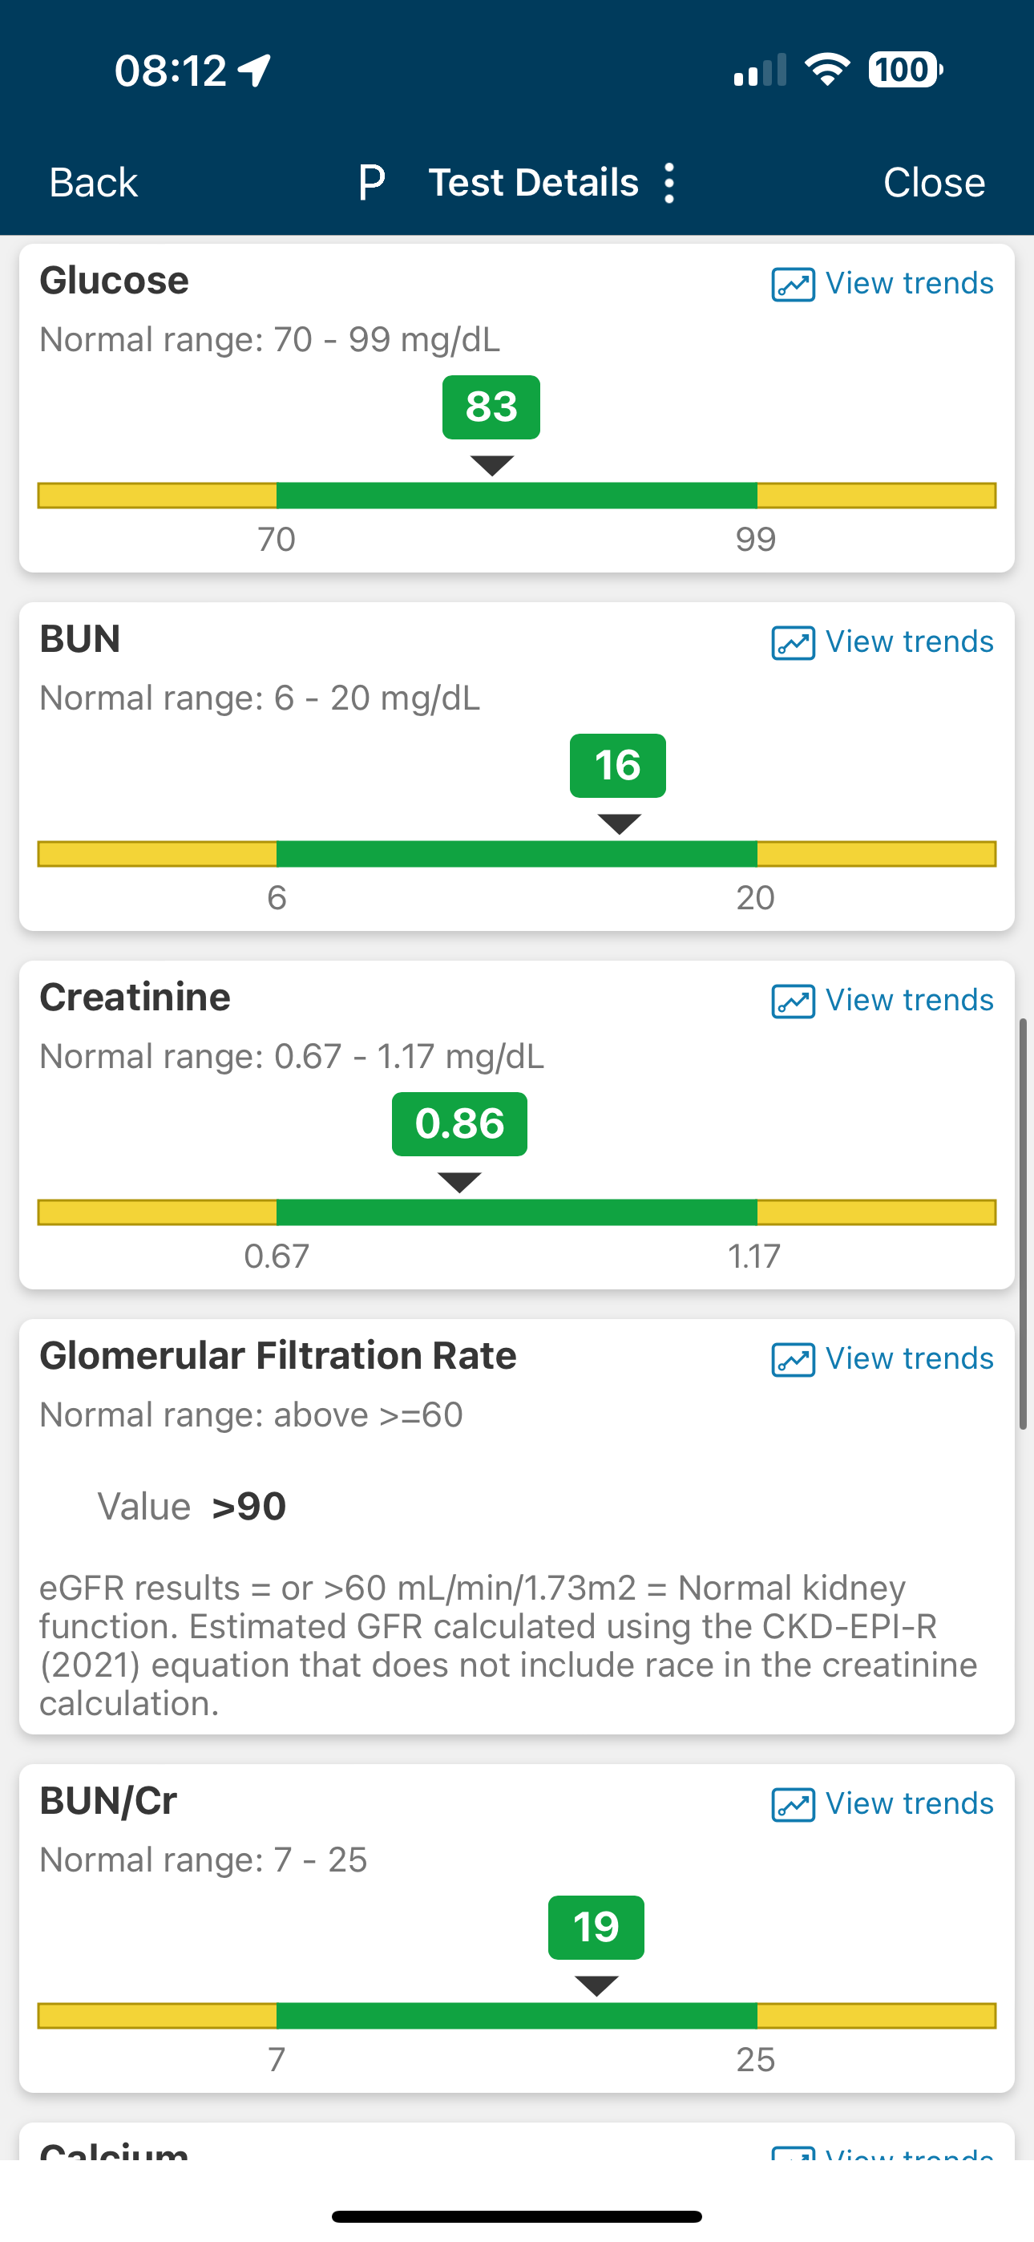Open the Creatinine trend chart icon

tap(793, 1001)
